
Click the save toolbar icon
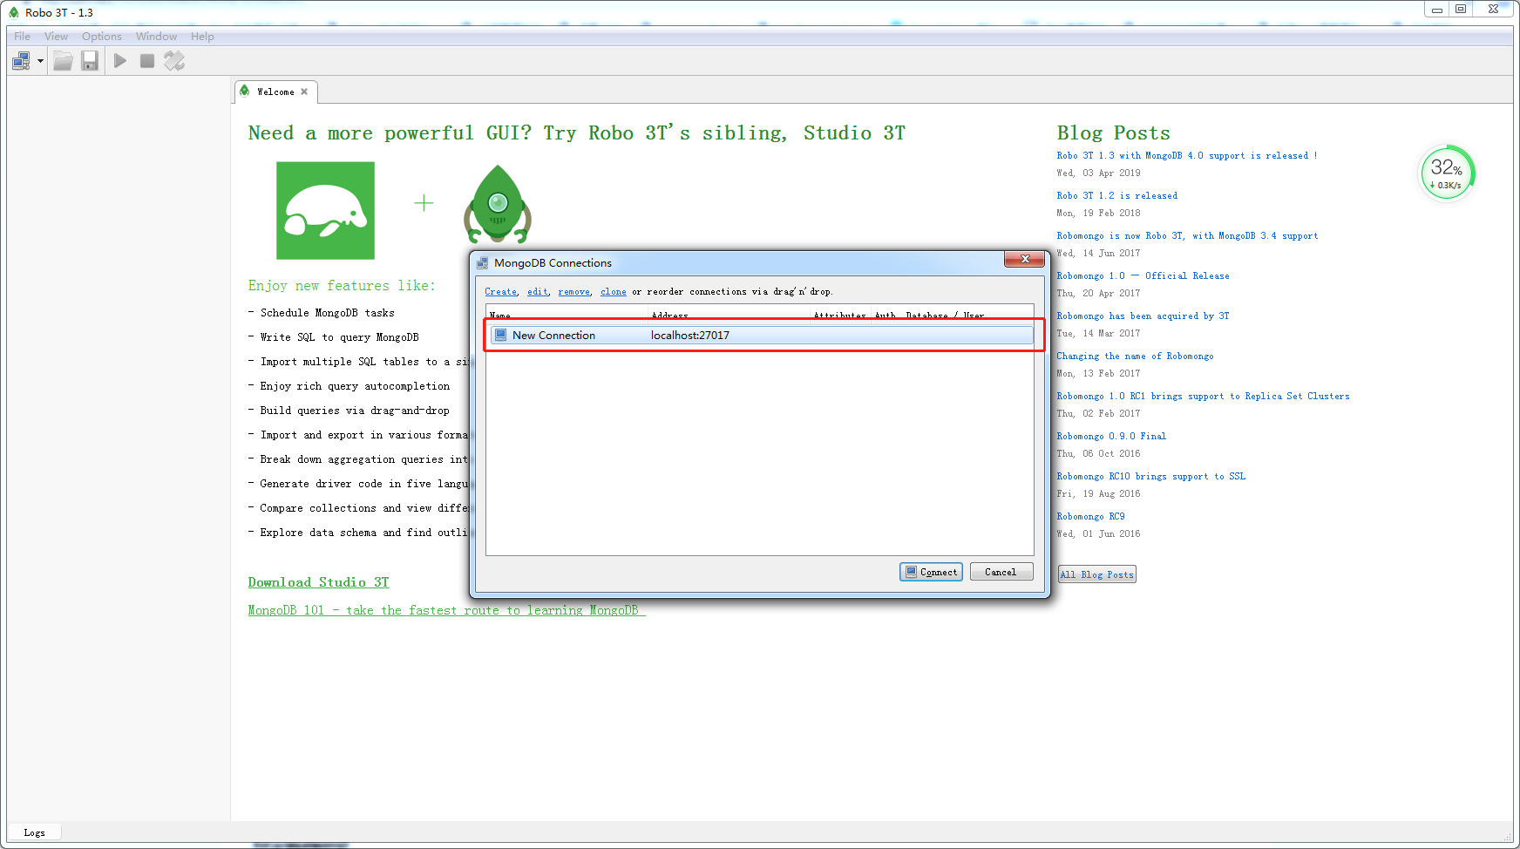(x=89, y=60)
